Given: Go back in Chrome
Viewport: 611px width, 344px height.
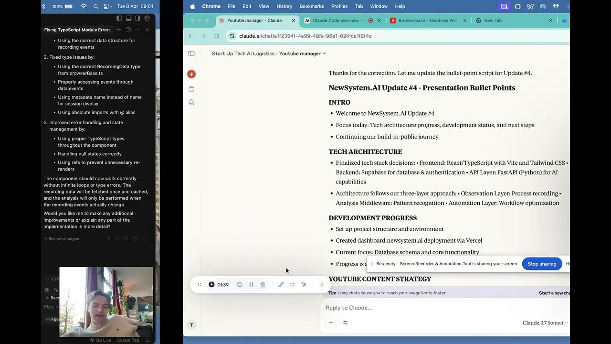Looking at the screenshot, I should [x=191, y=36].
